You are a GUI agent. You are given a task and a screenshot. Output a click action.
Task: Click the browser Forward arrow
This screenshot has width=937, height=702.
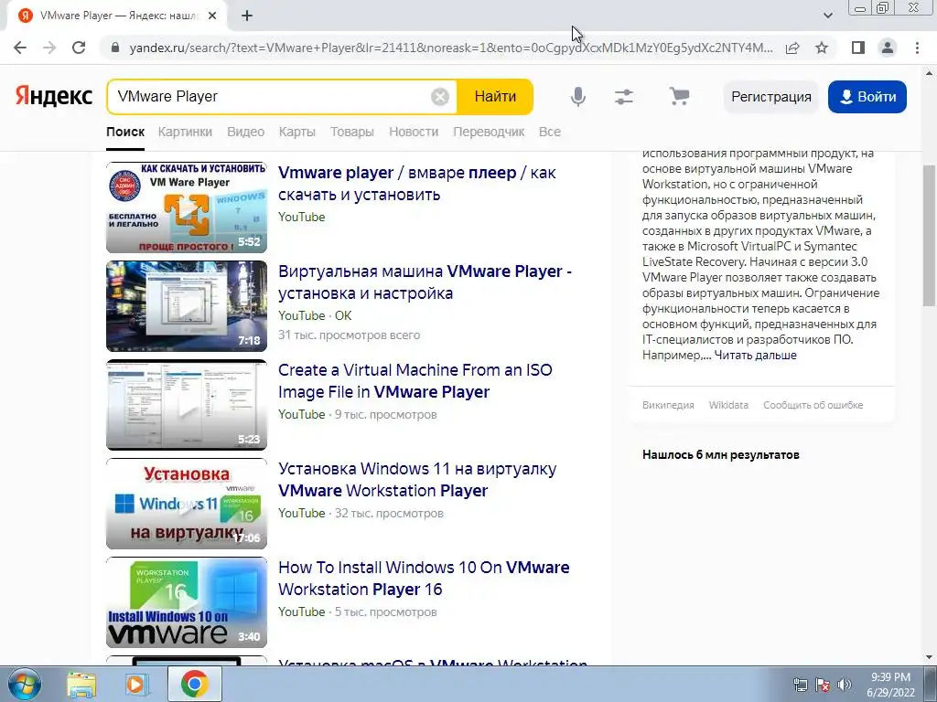(x=49, y=48)
